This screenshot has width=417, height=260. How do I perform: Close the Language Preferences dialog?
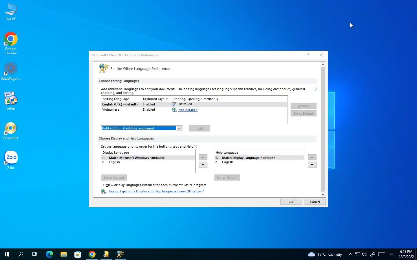point(321,55)
